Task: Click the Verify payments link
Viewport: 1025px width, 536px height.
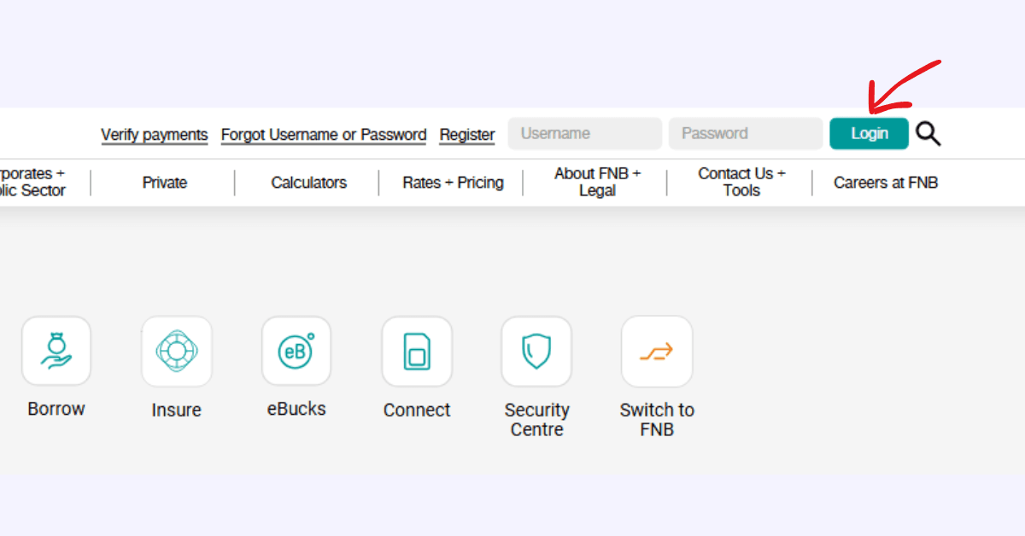Action: pos(154,135)
